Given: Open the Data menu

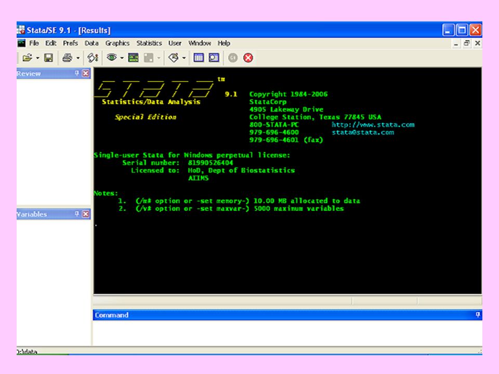Looking at the screenshot, I should click(91, 43).
